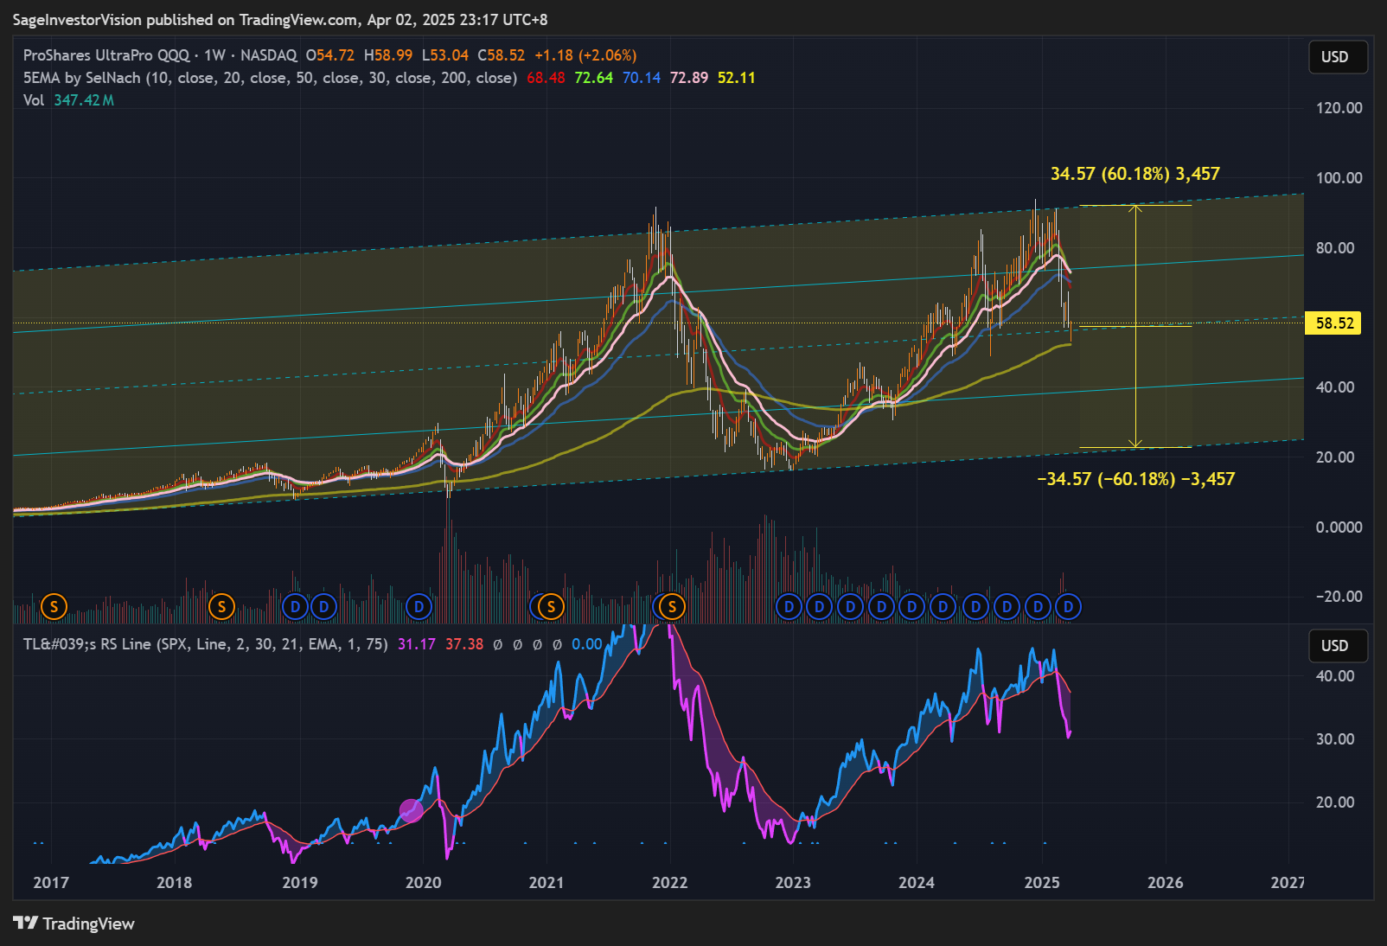The image size is (1387, 946).
Task: Click the lower measure label −34.57 (−60.18%)
Action: click(x=1135, y=479)
